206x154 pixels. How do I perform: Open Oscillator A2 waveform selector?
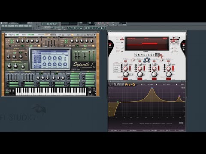77,46
